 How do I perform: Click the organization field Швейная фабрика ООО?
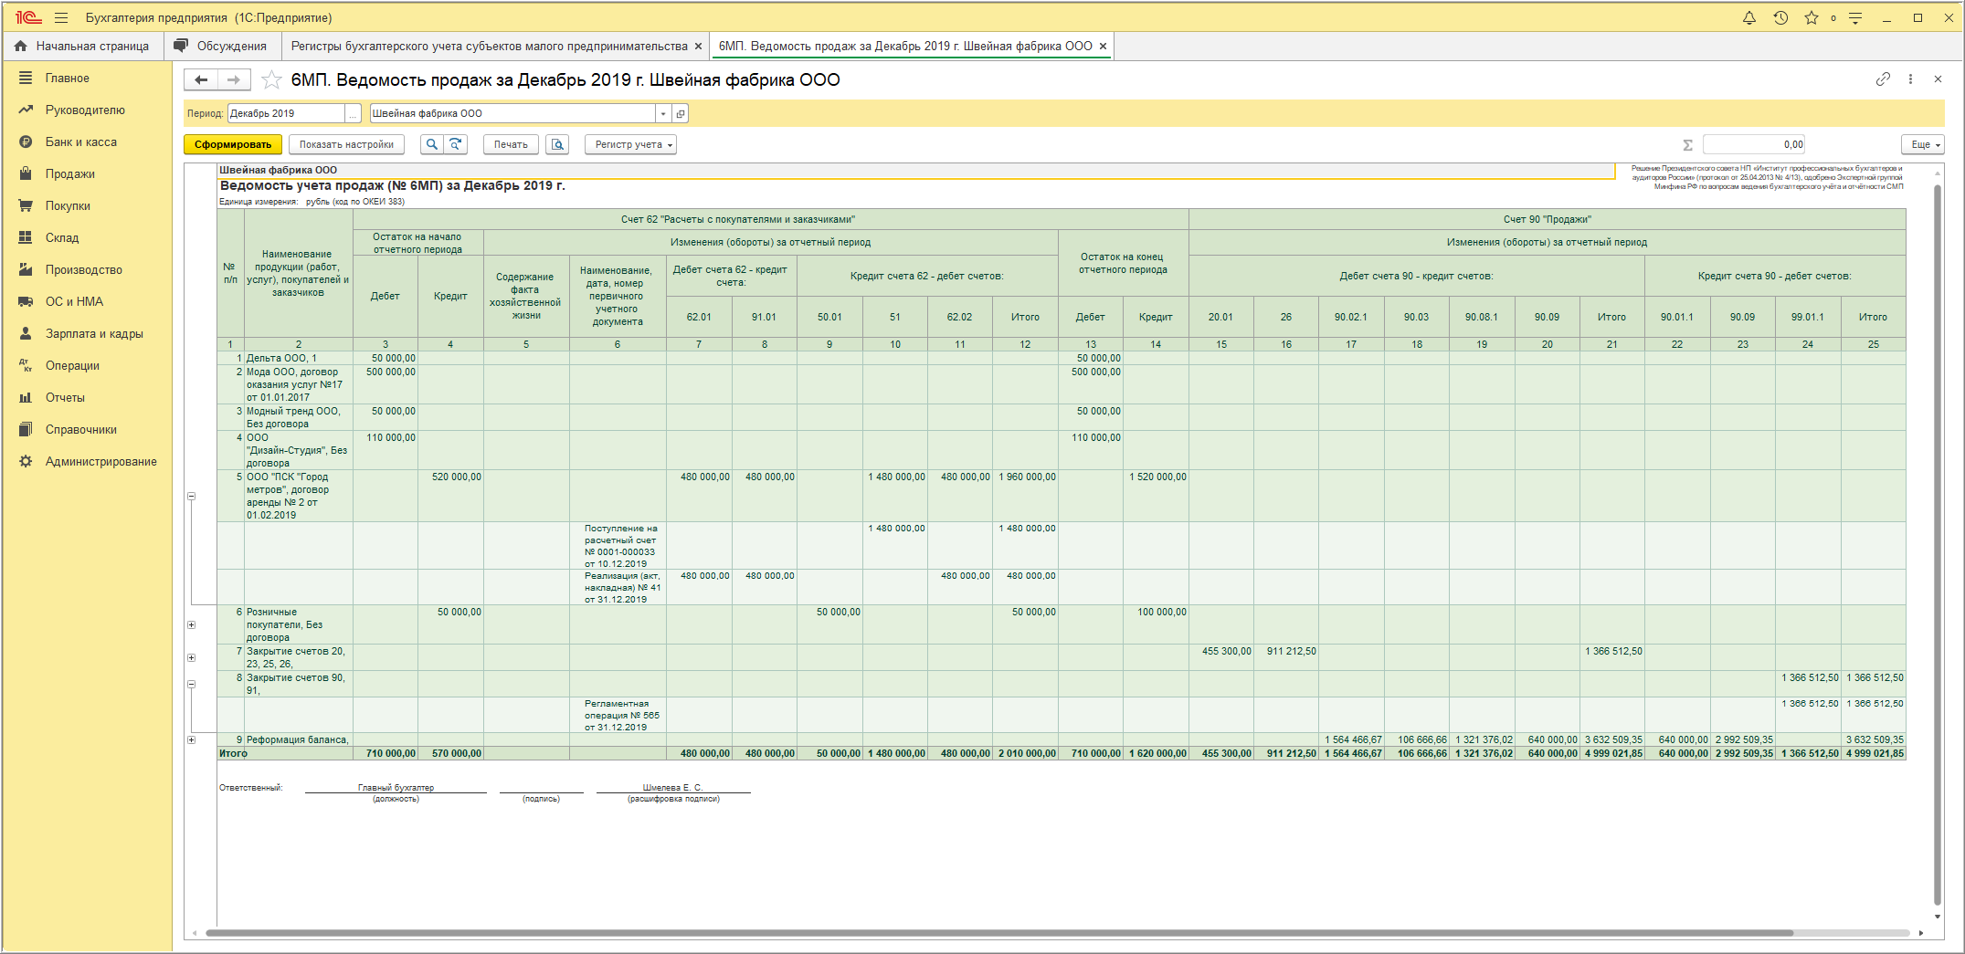[512, 113]
